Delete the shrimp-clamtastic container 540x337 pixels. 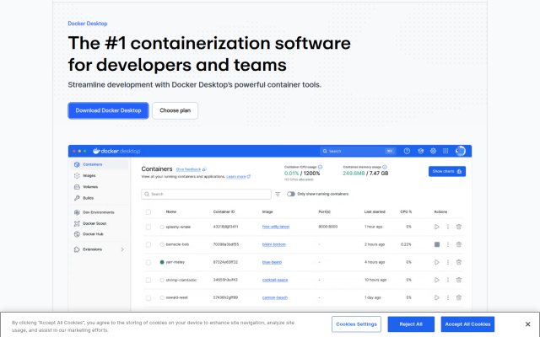pos(459,280)
